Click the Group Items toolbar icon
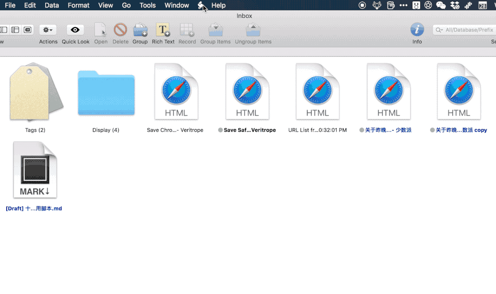 215,30
